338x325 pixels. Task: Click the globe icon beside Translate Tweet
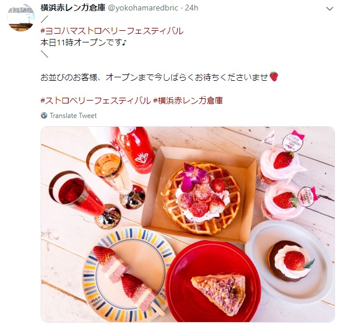(44, 116)
